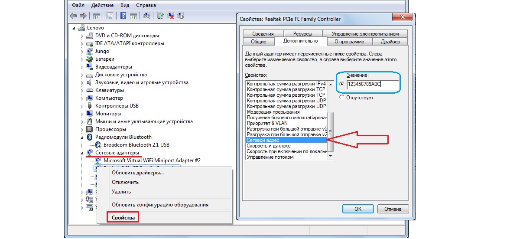Viewport: 510px width, 239px height.
Task: Click the Broadcom Bluetooth 2.1 USB icon
Action: (98, 145)
